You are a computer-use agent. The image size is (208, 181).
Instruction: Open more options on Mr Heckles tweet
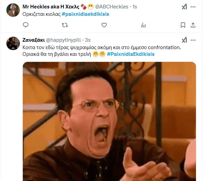click(193, 7)
